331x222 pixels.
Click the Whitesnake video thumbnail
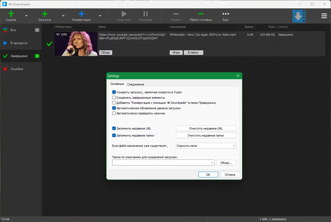click(x=76, y=44)
